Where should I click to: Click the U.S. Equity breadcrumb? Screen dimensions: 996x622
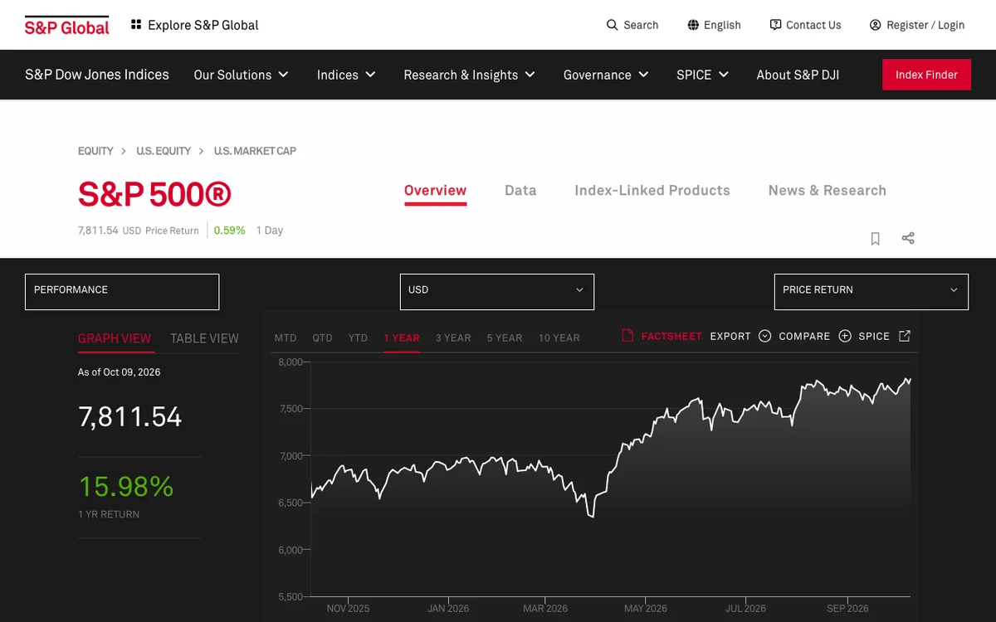tap(164, 151)
